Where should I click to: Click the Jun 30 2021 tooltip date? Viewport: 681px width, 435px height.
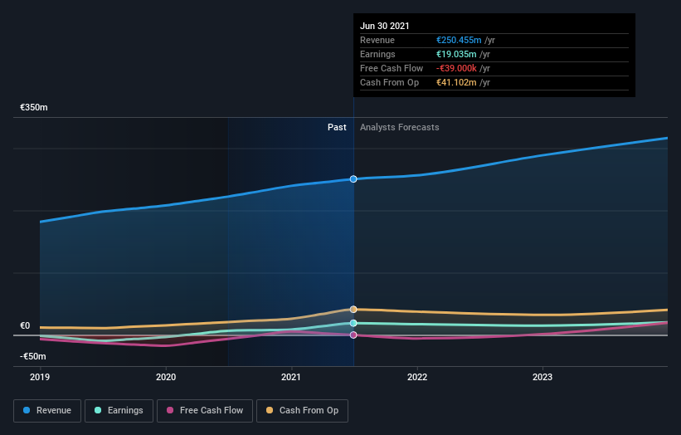pyautogui.click(x=385, y=26)
